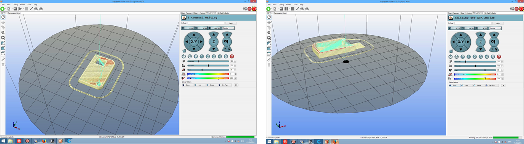The image size is (524, 144).
Task: Click OK under Debug Options in the tapa AVR.STL window
Action: click(236, 85)
